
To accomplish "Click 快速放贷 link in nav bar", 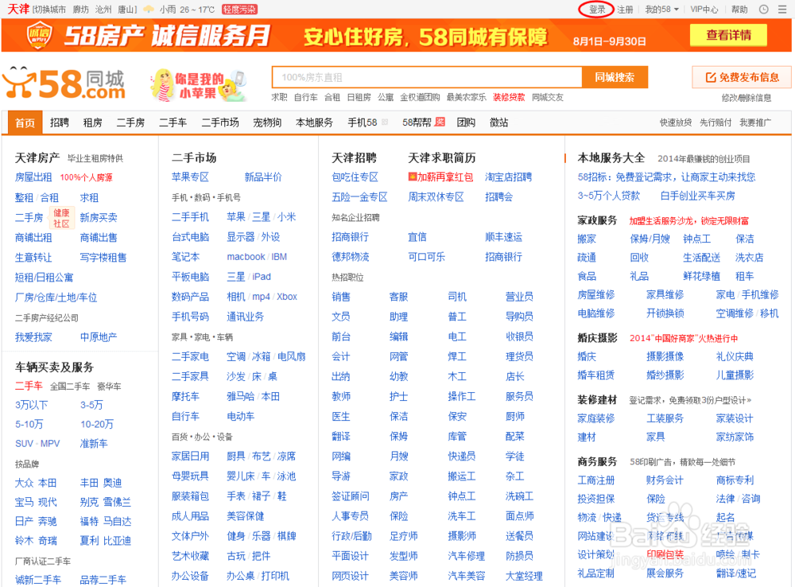I will point(675,122).
